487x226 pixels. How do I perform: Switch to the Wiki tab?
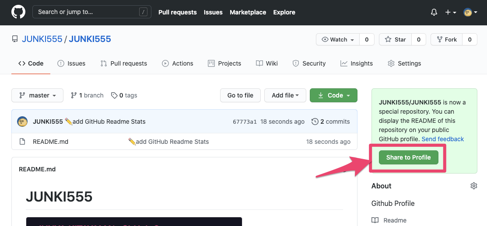tap(267, 63)
